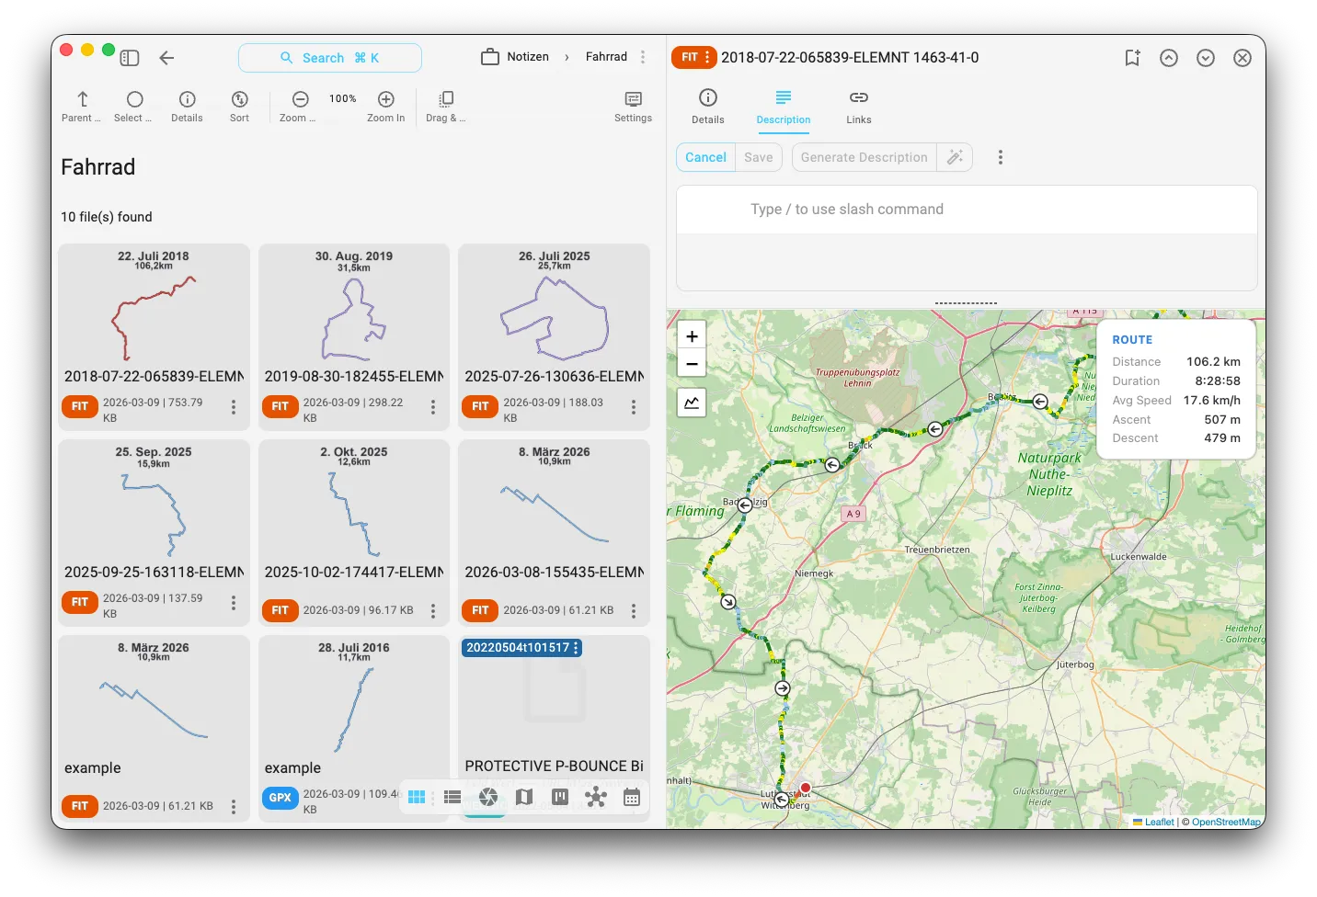This screenshot has width=1317, height=897.
Task: Go to the next file arrow
Action: point(1205,58)
